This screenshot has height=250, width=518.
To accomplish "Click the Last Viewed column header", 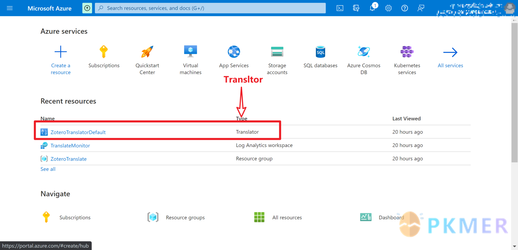I will pos(407,119).
